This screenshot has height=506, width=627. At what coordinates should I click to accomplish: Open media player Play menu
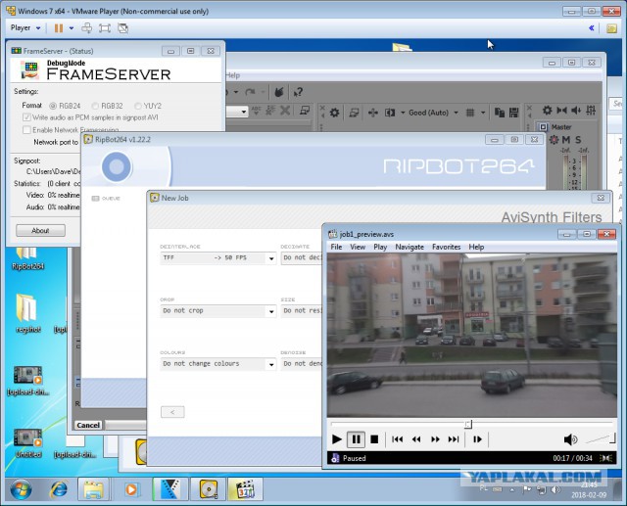click(380, 247)
